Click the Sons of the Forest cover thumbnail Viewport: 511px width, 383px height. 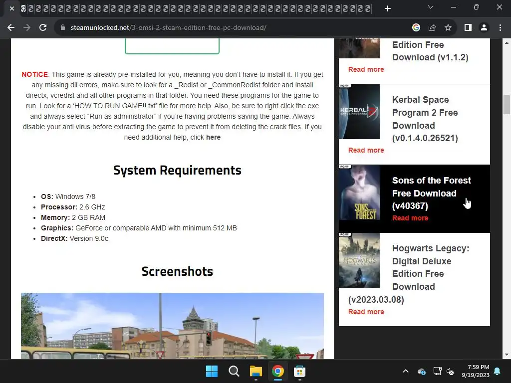click(359, 192)
